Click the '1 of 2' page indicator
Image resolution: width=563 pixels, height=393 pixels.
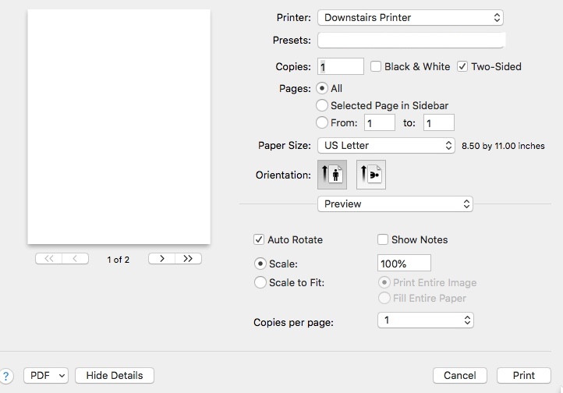pyautogui.click(x=118, y=260)
